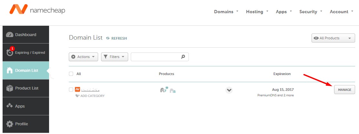
Task: Click the orange Namecheap domain row icon
Action: coord(77,90)
